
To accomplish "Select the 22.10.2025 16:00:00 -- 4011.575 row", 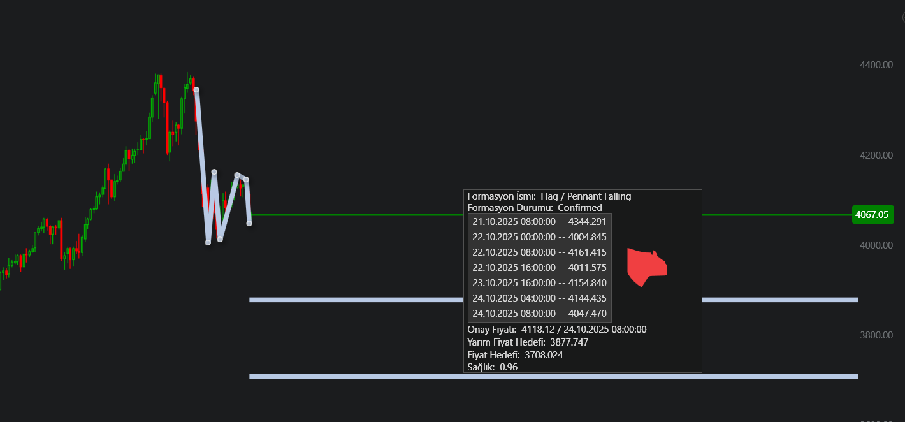I will pyautogui.click(x=540, y=268).
